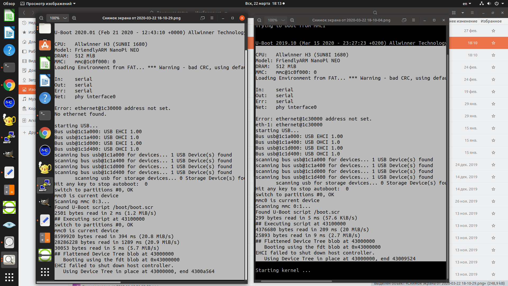Open the sound volume icon

pos(489,3)
